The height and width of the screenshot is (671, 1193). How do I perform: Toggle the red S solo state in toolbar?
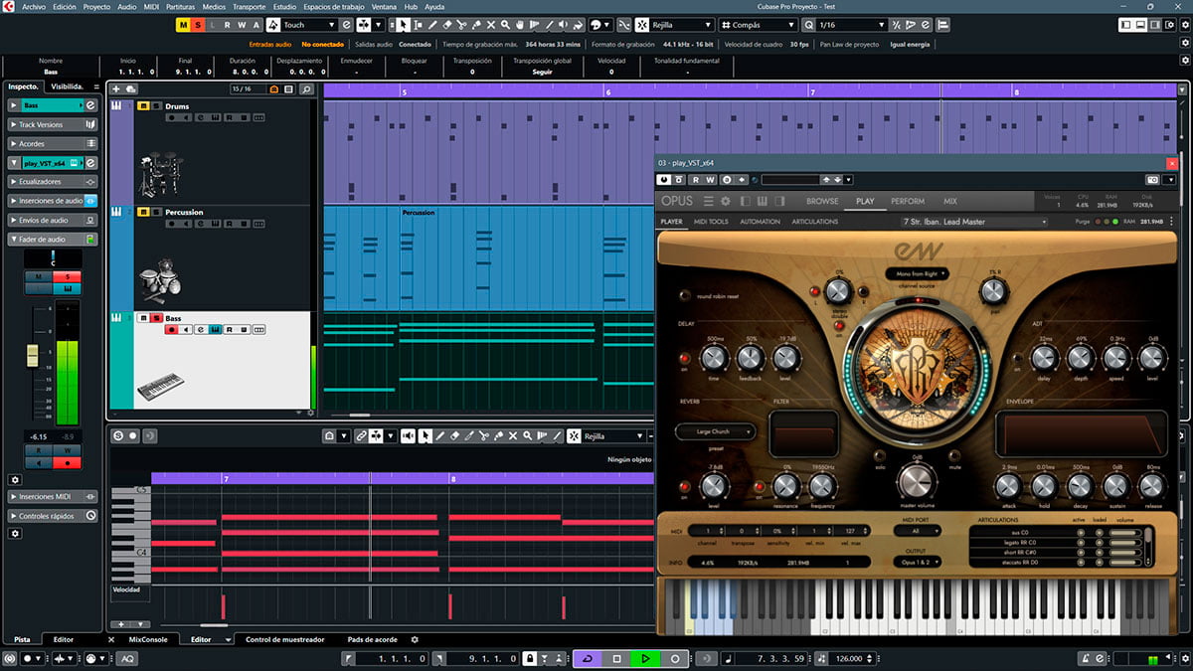click(198, 25)
